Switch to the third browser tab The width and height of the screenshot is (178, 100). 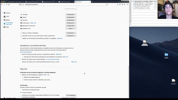tap(49, 2)
